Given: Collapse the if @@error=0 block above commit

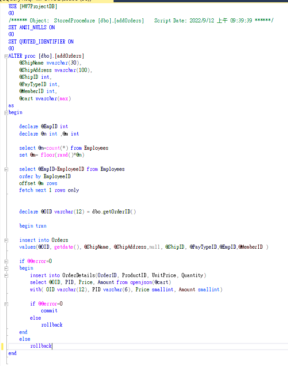Looking at the screenshot, I should tap(6, 304).
